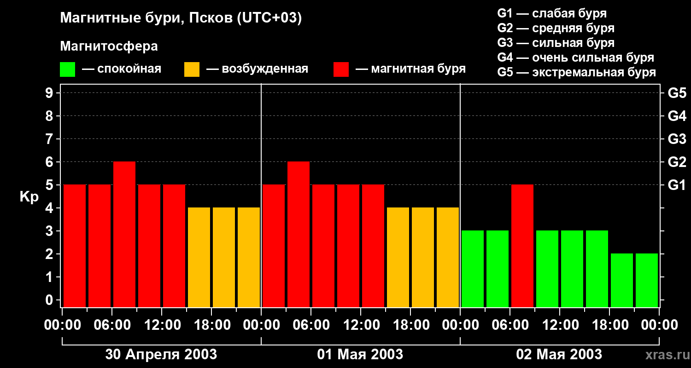Click the Kp 6 red bar on 01 Мая 2003

click(299, 234)
